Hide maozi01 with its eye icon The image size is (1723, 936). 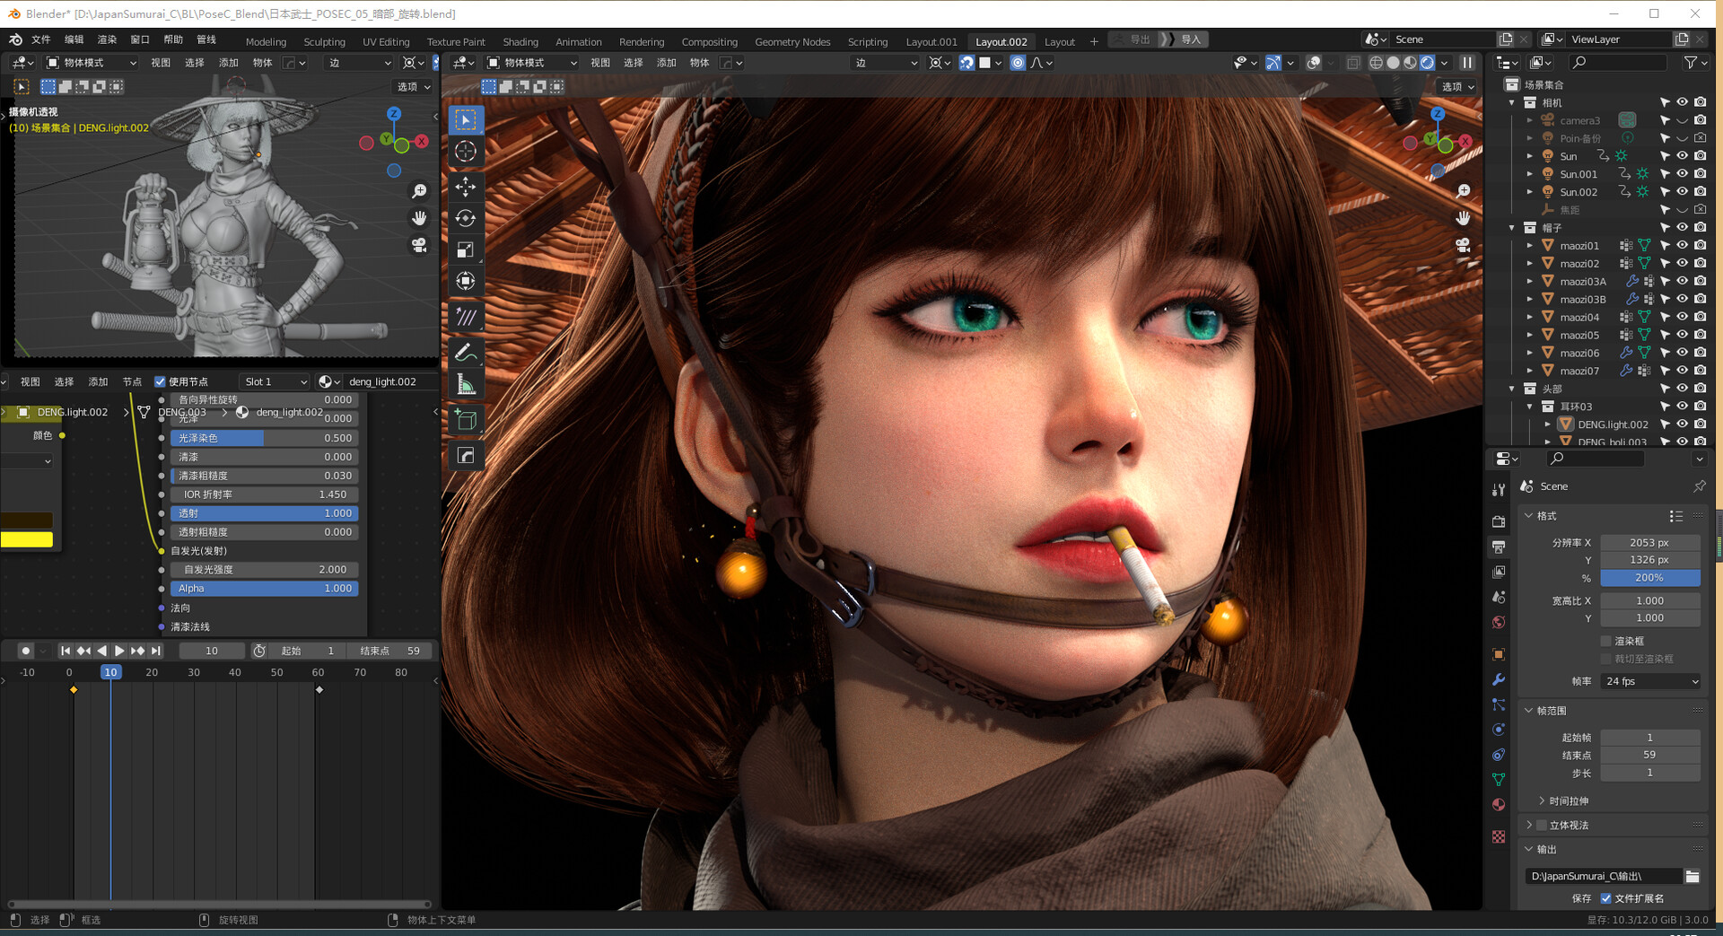pos(1683,245)
